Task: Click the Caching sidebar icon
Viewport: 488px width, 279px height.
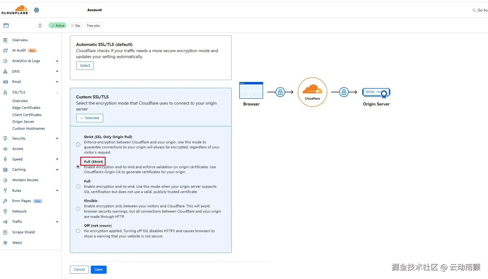Action: (x=5, y=170)
